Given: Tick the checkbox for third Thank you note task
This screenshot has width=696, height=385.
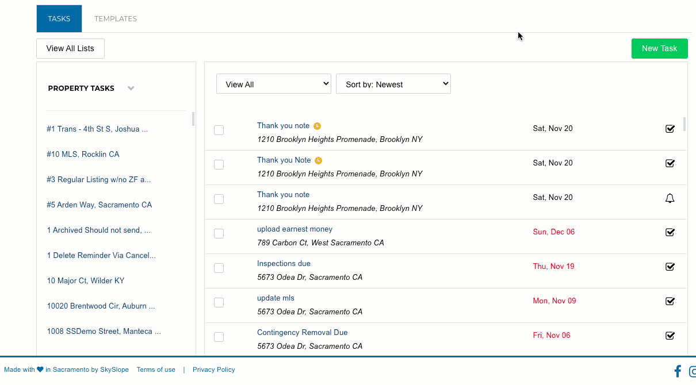Looking at the screenshot, I should tap(219, 199).
